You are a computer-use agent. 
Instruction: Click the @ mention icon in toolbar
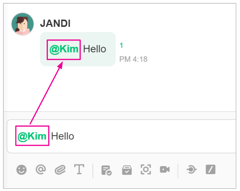click(41, 170)
